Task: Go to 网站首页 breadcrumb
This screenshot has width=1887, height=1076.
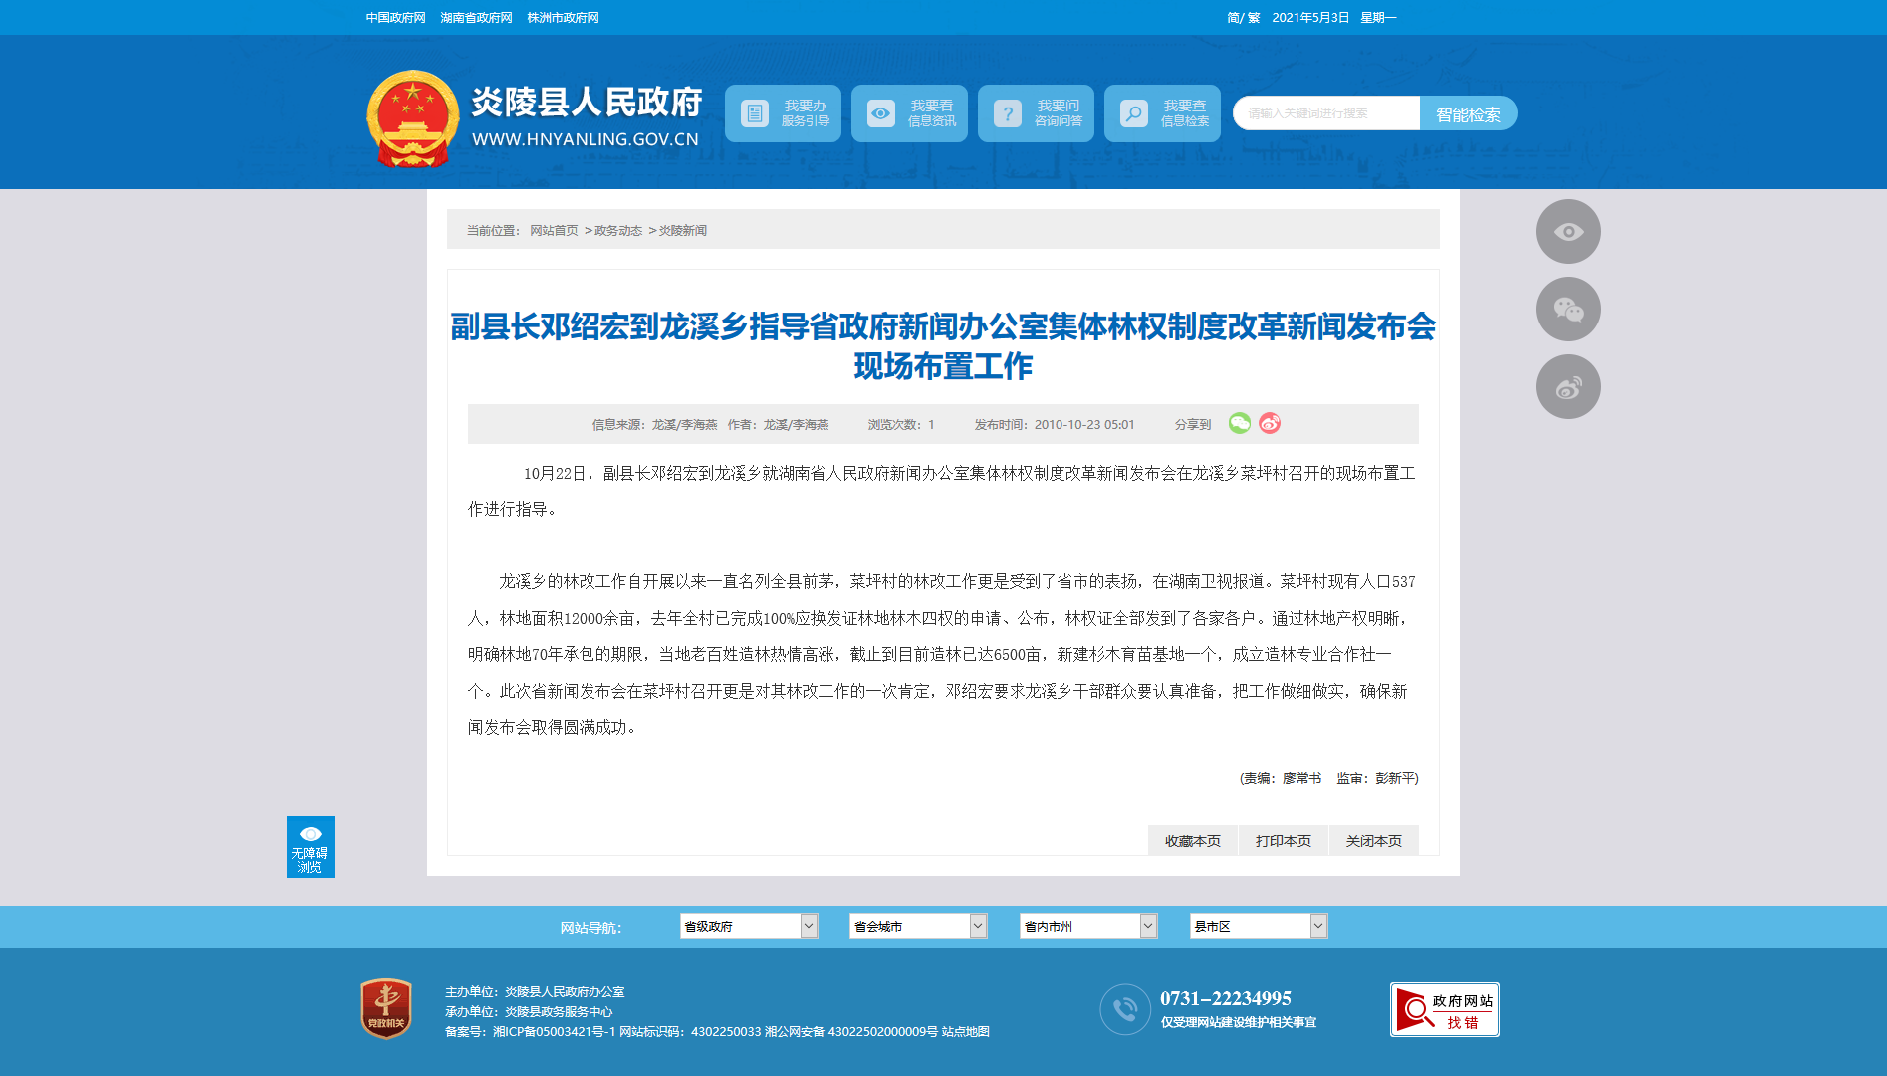Action: point(554,231)
